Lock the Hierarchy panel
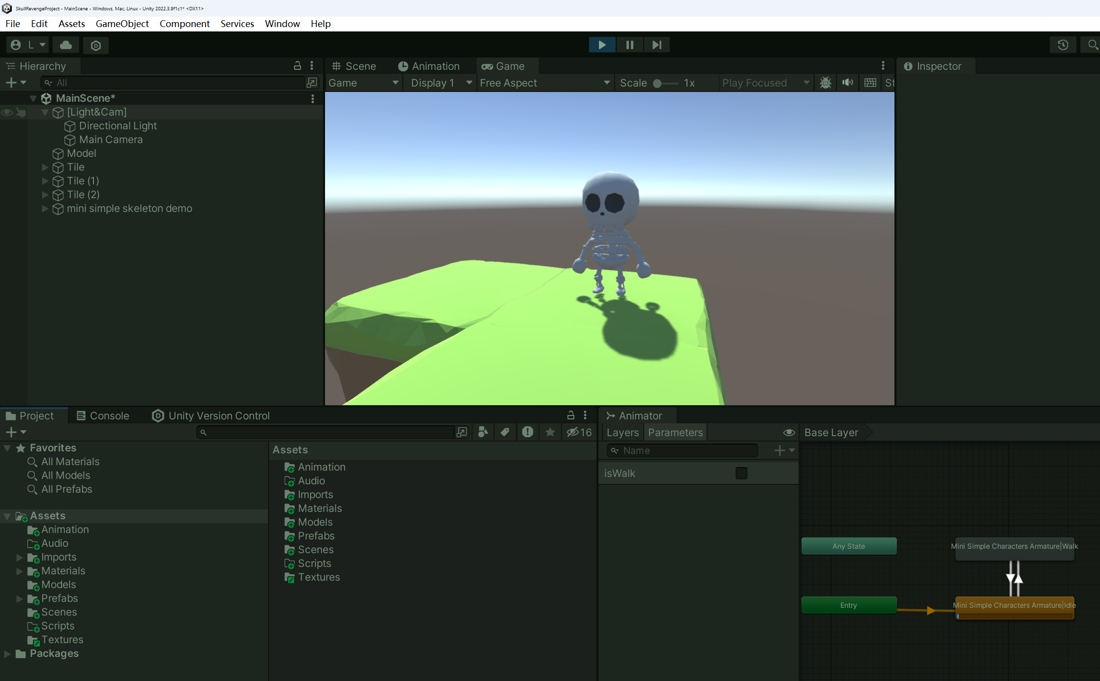The height and width of the screenshot is (681, 1100). point(297,65)
